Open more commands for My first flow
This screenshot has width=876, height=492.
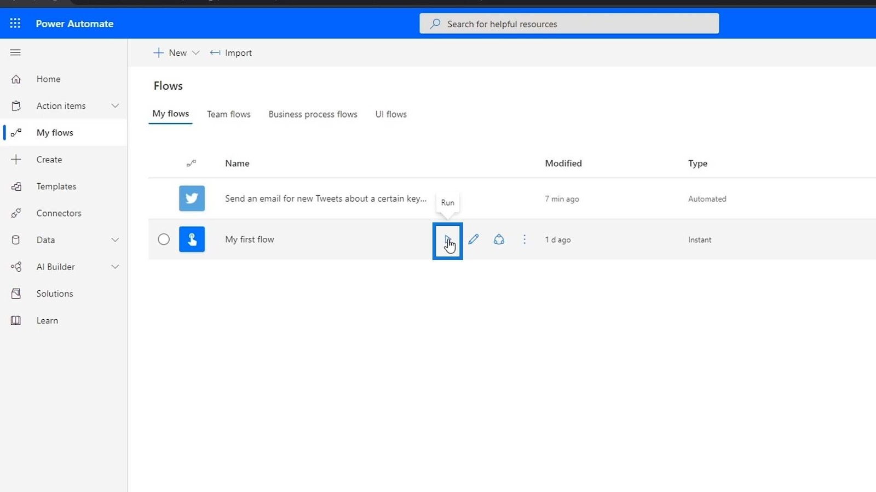click(x=525, y=239)
